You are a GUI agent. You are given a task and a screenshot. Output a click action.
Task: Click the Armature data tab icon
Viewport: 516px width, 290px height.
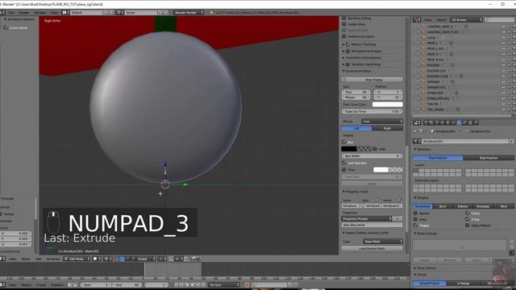coord(459,122)
